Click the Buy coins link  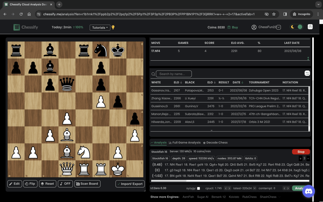click(233, 27)
